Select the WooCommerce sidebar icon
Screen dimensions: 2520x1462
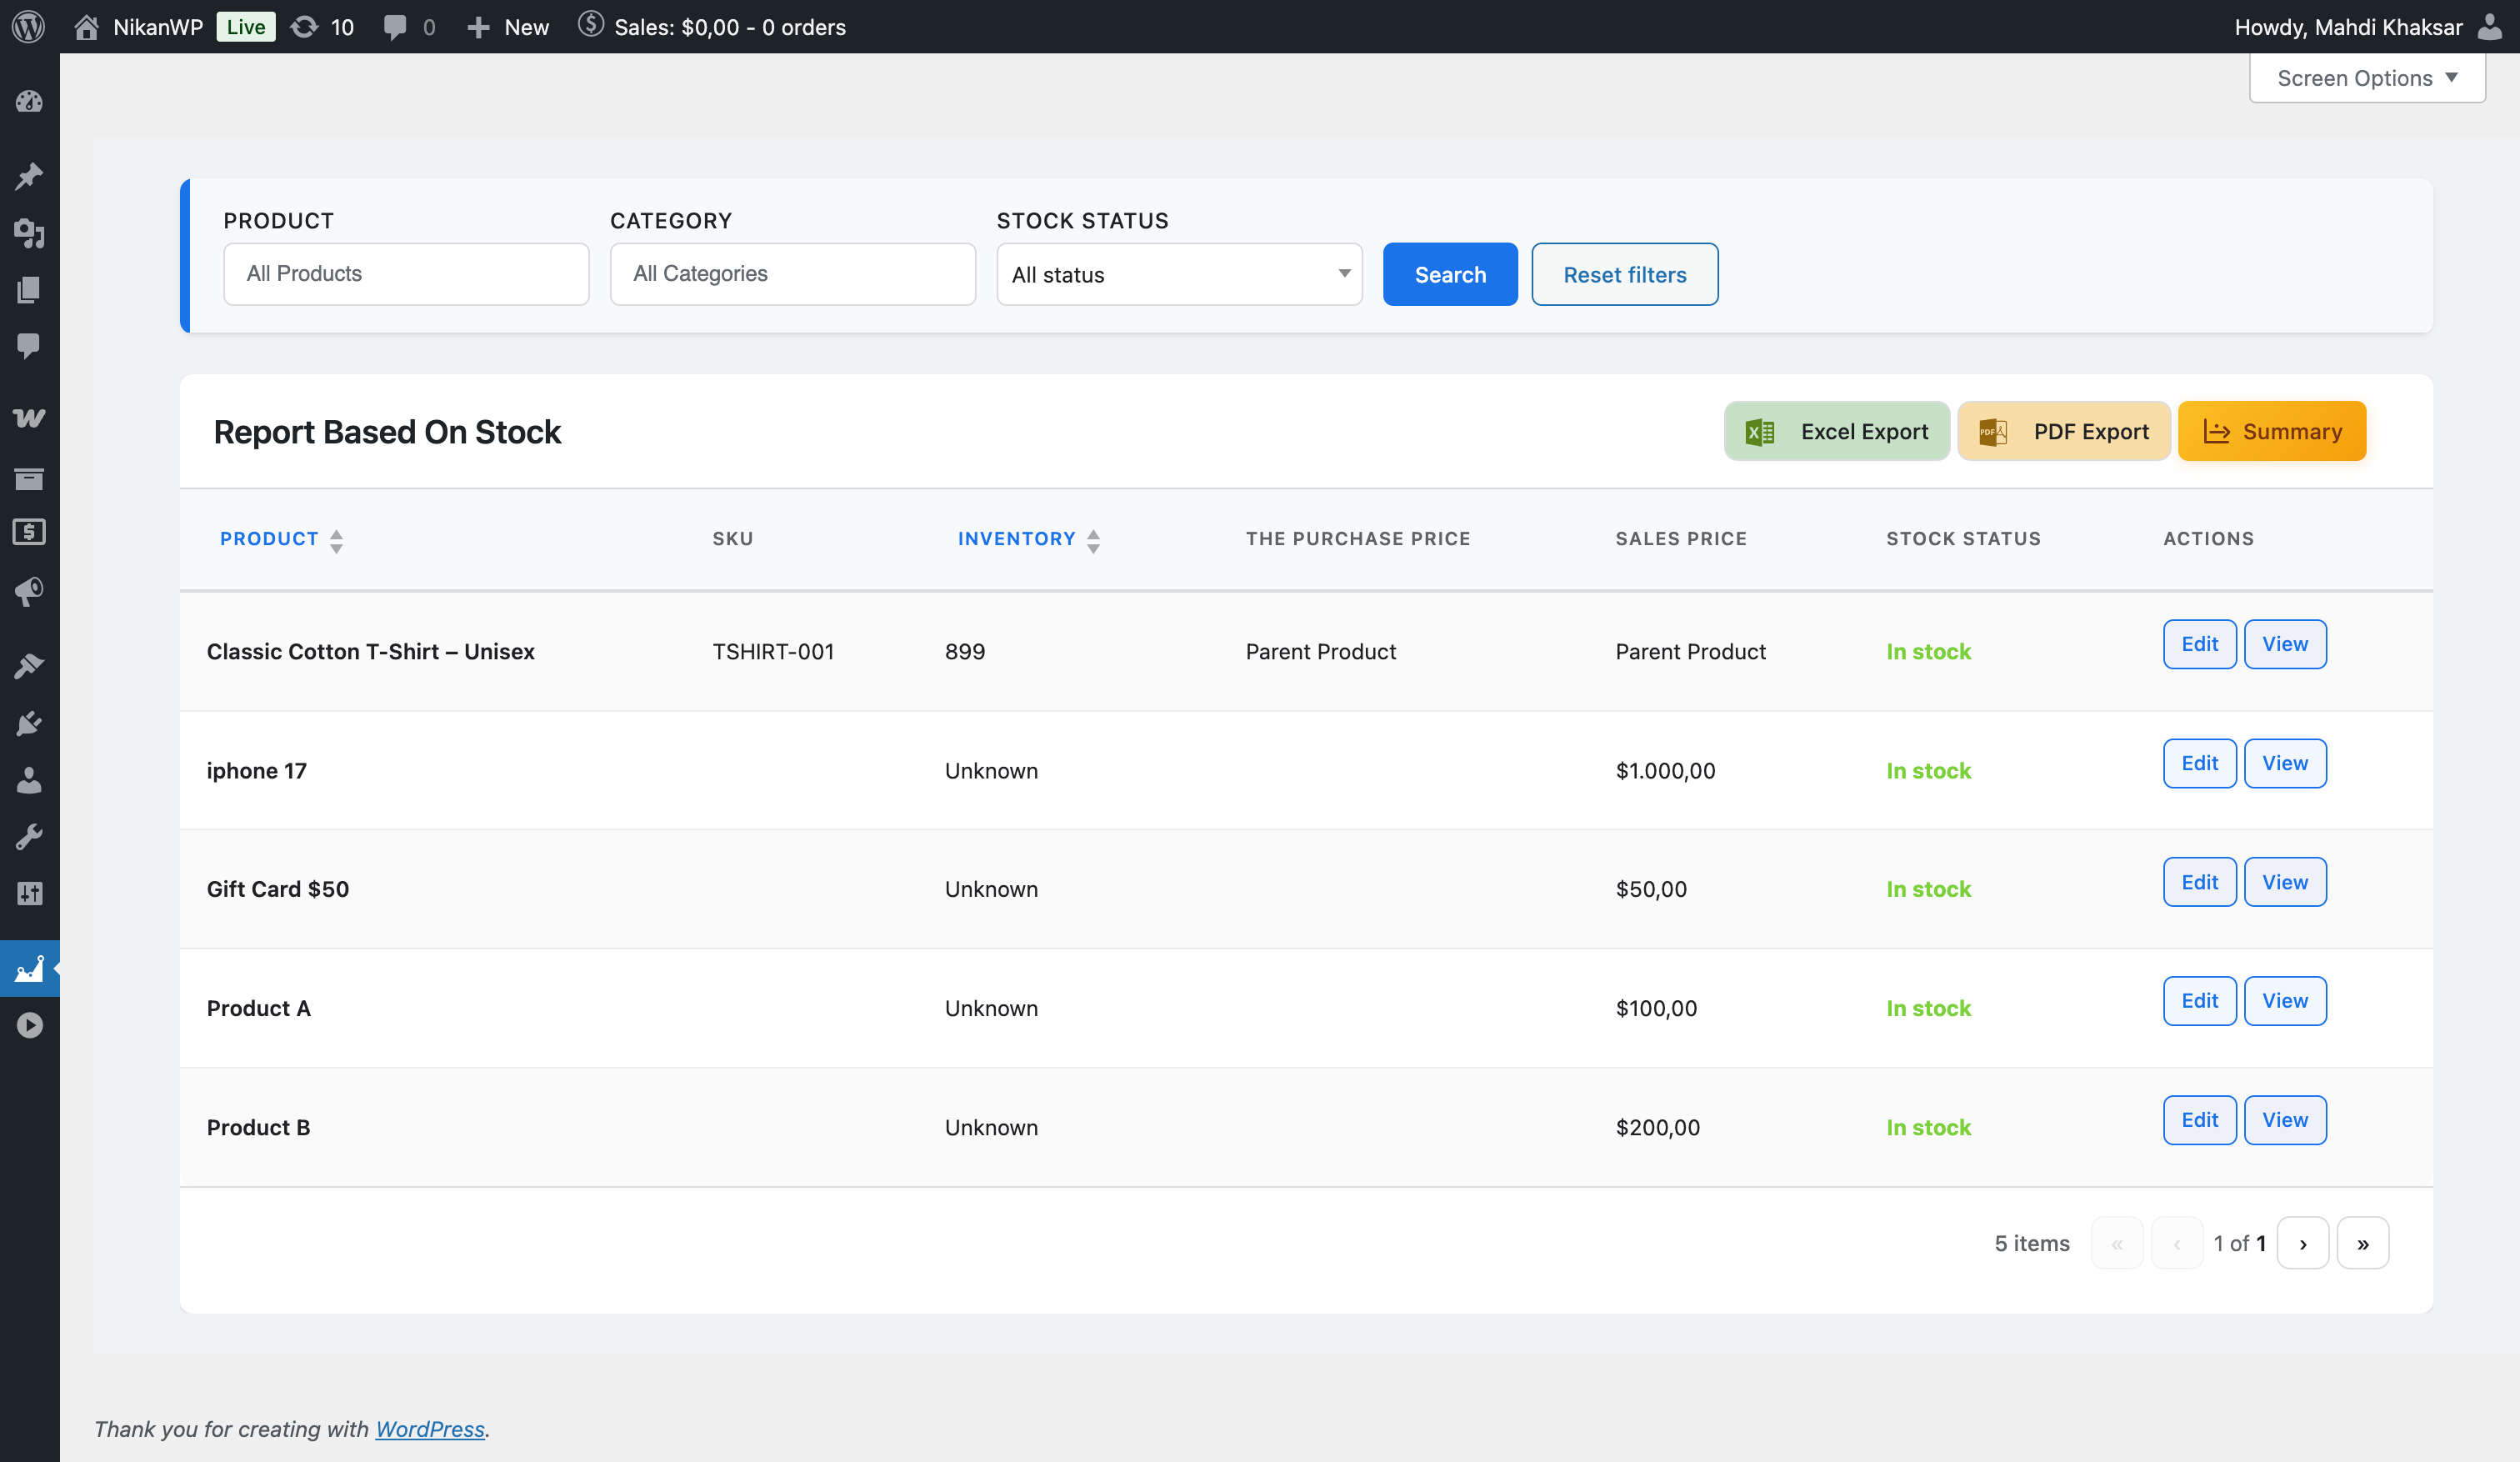(29, 418)
